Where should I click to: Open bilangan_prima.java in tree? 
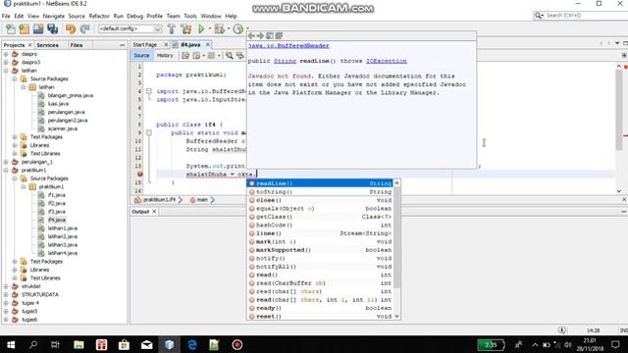click(70, 95)
